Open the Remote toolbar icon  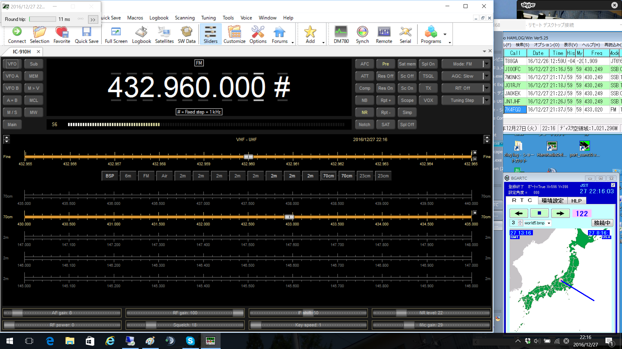click(x=384, y=35)
